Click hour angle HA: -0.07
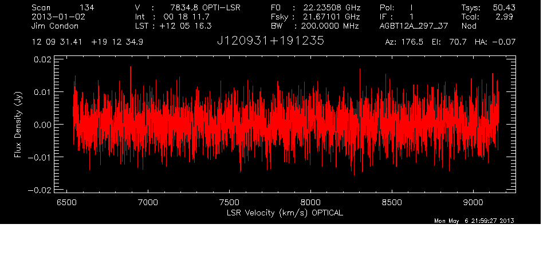The width and height of the screenshot is (551, 280). pyautogui.click(x=495, y=42)
